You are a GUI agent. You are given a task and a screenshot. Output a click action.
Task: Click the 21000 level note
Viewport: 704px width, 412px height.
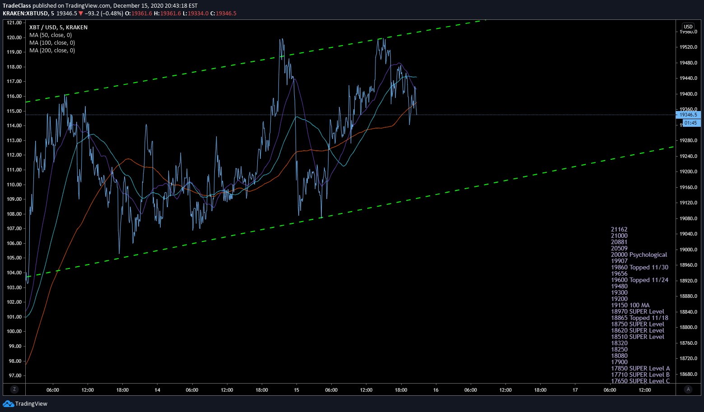coord(619,236)
